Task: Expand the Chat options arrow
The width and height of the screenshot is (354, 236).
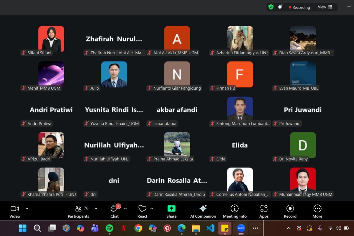Action: 125,209
